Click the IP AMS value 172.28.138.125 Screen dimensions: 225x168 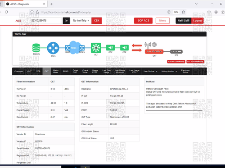[117, 103]
